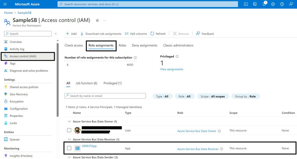
Task: Focus the top Search resources, services field
Action: click(148, 4)
